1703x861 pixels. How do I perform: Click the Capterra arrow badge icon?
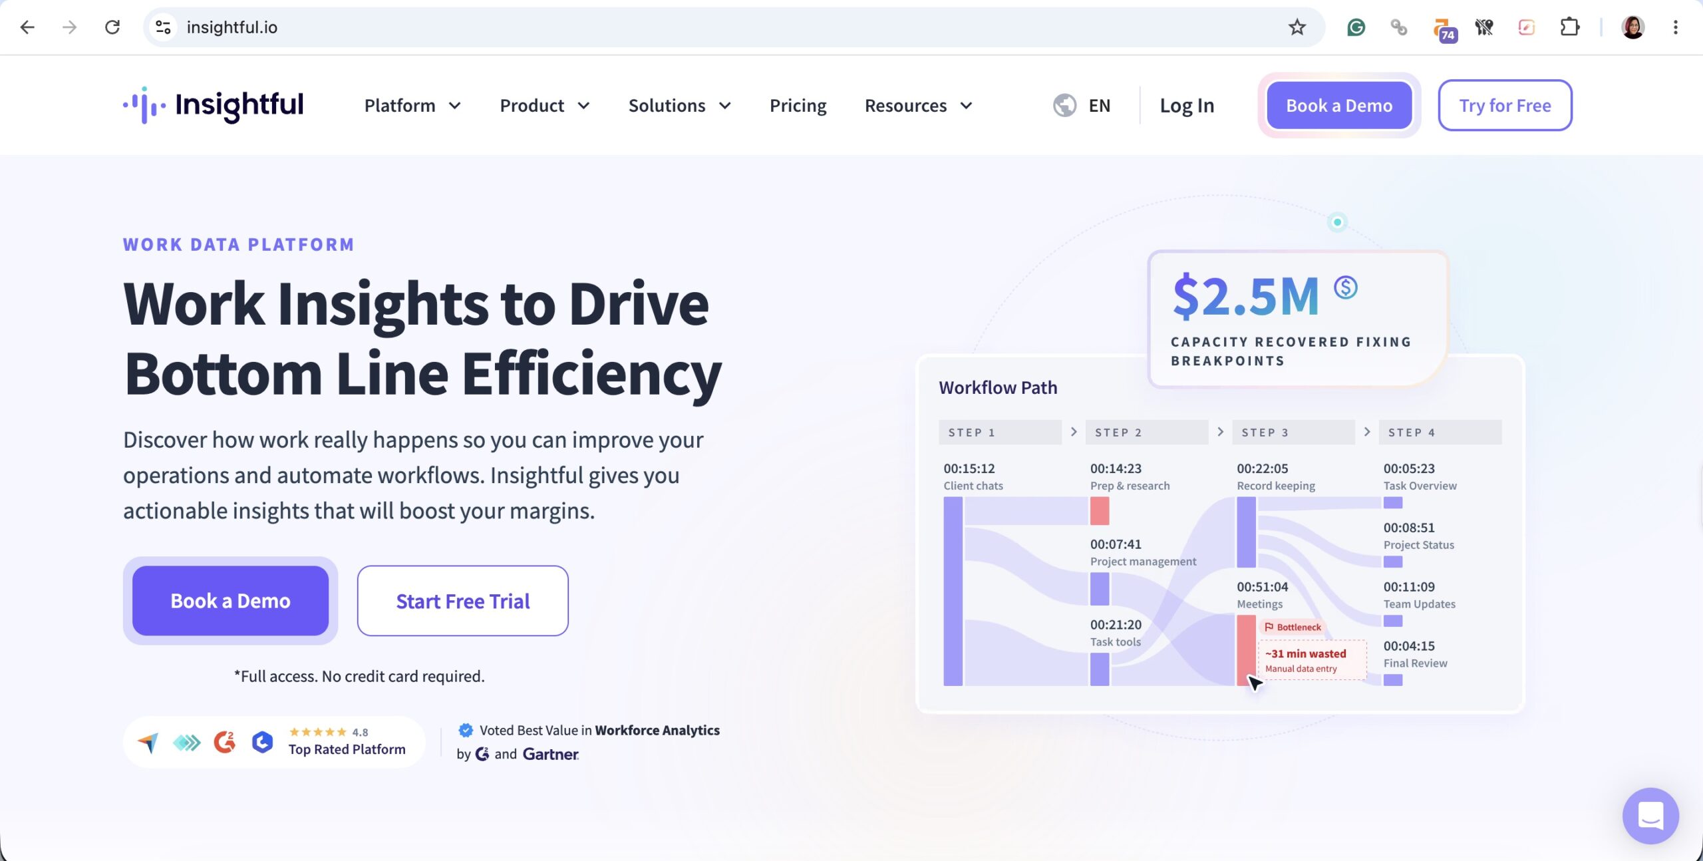pos(148,741)
